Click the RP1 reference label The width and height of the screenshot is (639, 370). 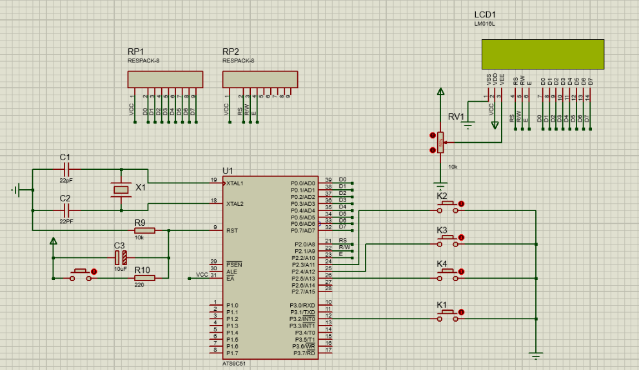pos(135,51)
